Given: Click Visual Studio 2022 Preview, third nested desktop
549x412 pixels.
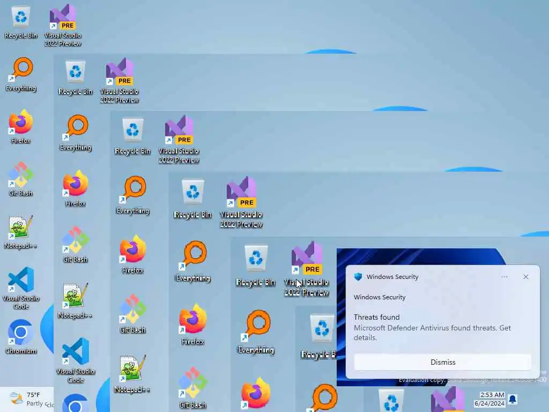Looking at the screenshot, I should 179,139.
